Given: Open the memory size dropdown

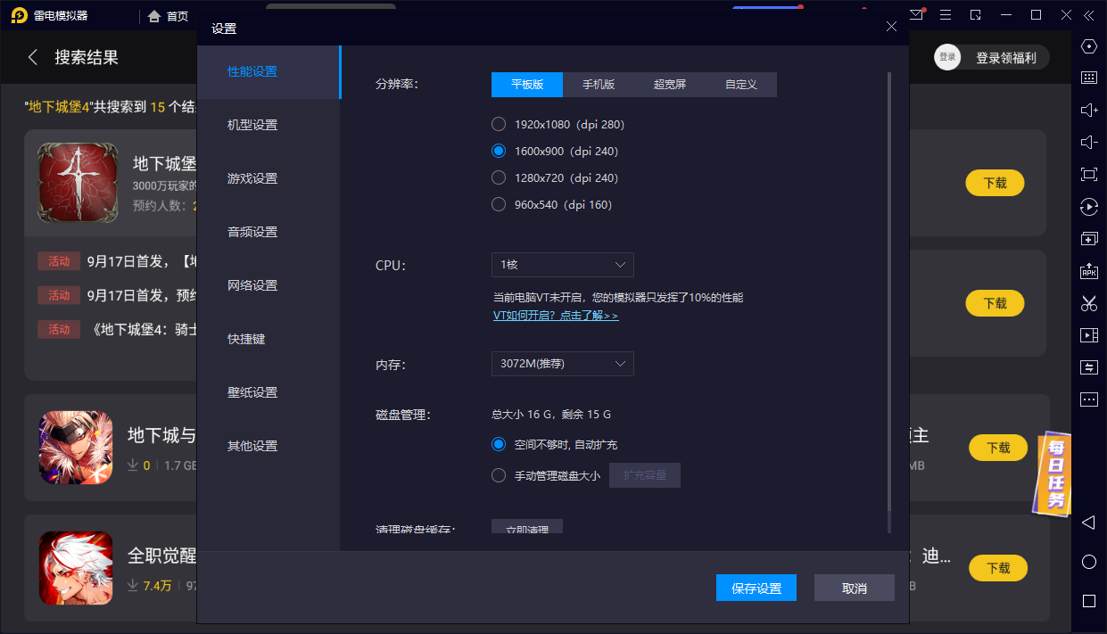Looking at the screenshot, I should (x=562, y=364).
